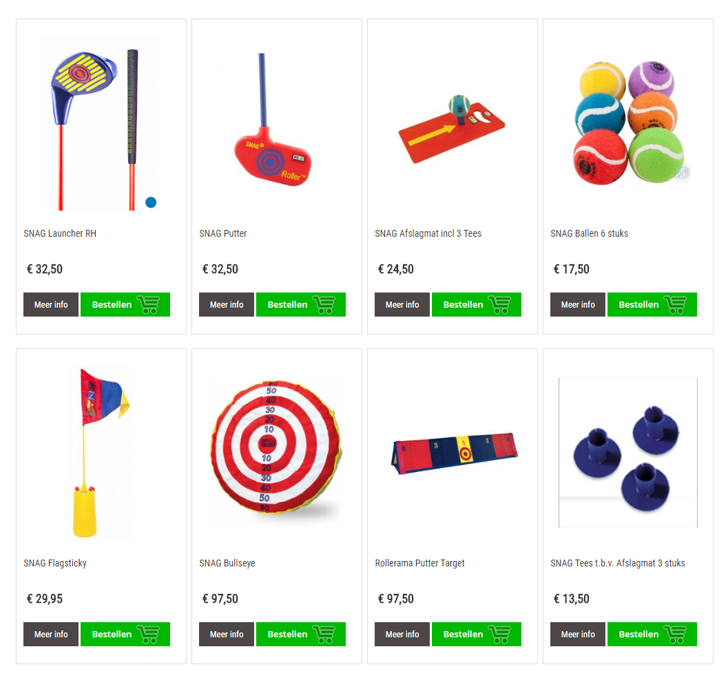Click the blue tees product image
Image resolution: width=728 pixels, height=680 pixels.
coord(627,453)
